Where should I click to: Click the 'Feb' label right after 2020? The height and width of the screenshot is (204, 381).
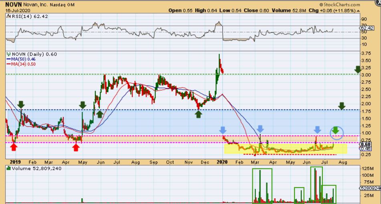point(239,162)
